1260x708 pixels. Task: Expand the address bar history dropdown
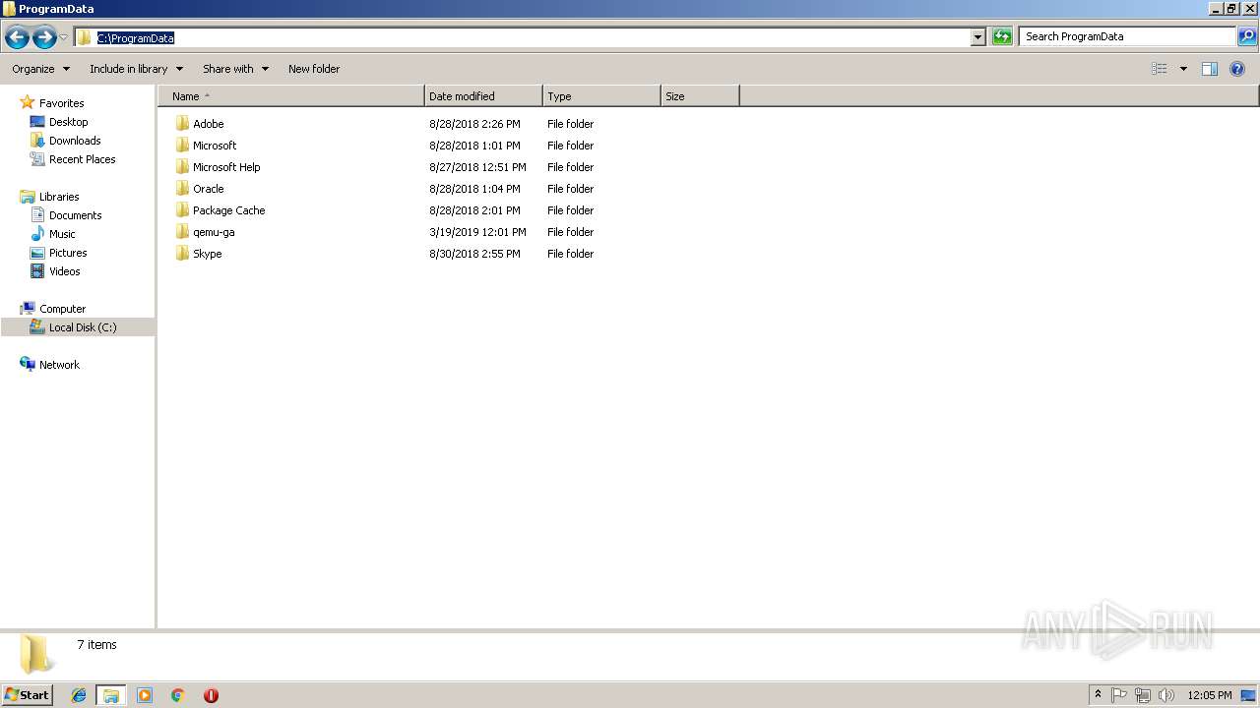977,37
